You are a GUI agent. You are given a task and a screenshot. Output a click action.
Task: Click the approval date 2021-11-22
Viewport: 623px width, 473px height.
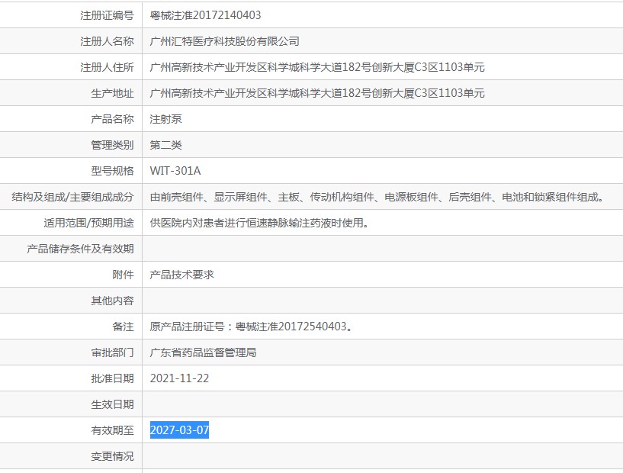coord(179,378)
